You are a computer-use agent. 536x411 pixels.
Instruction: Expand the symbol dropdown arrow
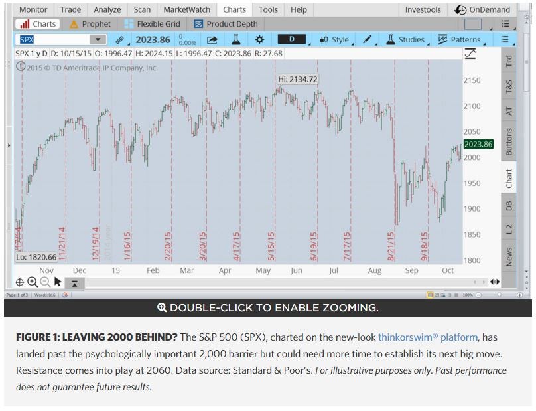(98, 40)
